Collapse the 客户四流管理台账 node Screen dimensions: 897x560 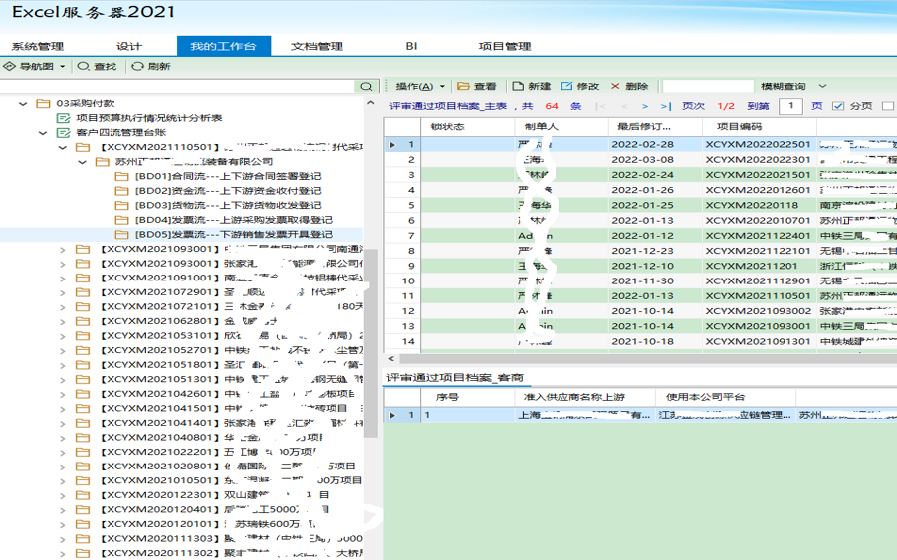point(43,133)
